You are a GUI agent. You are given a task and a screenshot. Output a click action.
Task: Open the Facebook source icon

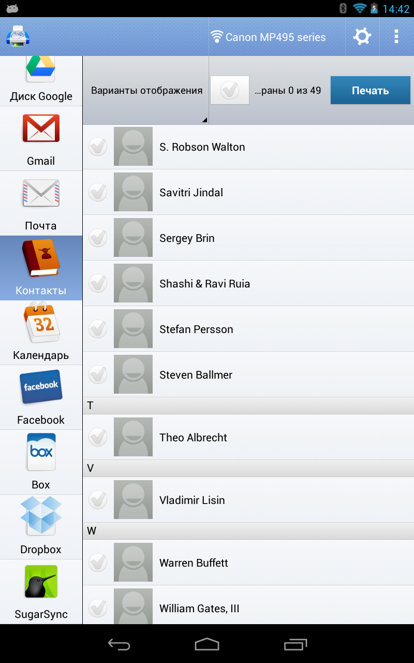click(x=41, y=387)
